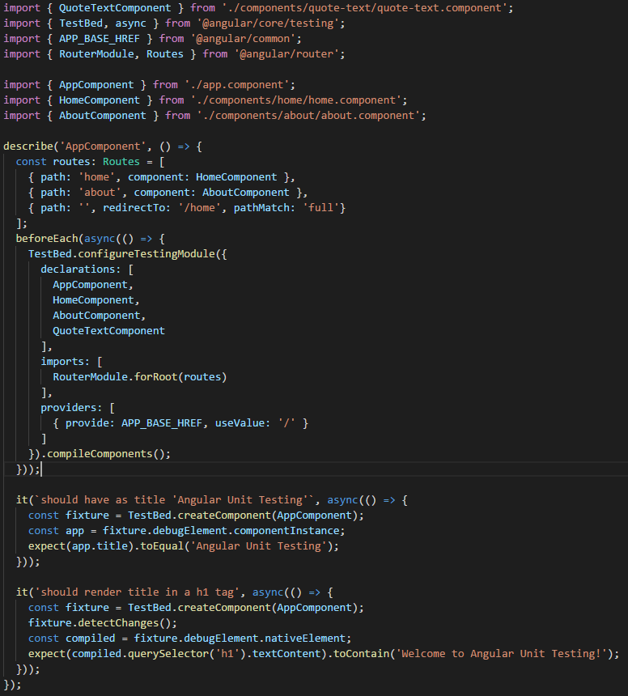628x696 pixels.
Task: Click the './app.component' import path
Action: (236, 85)
